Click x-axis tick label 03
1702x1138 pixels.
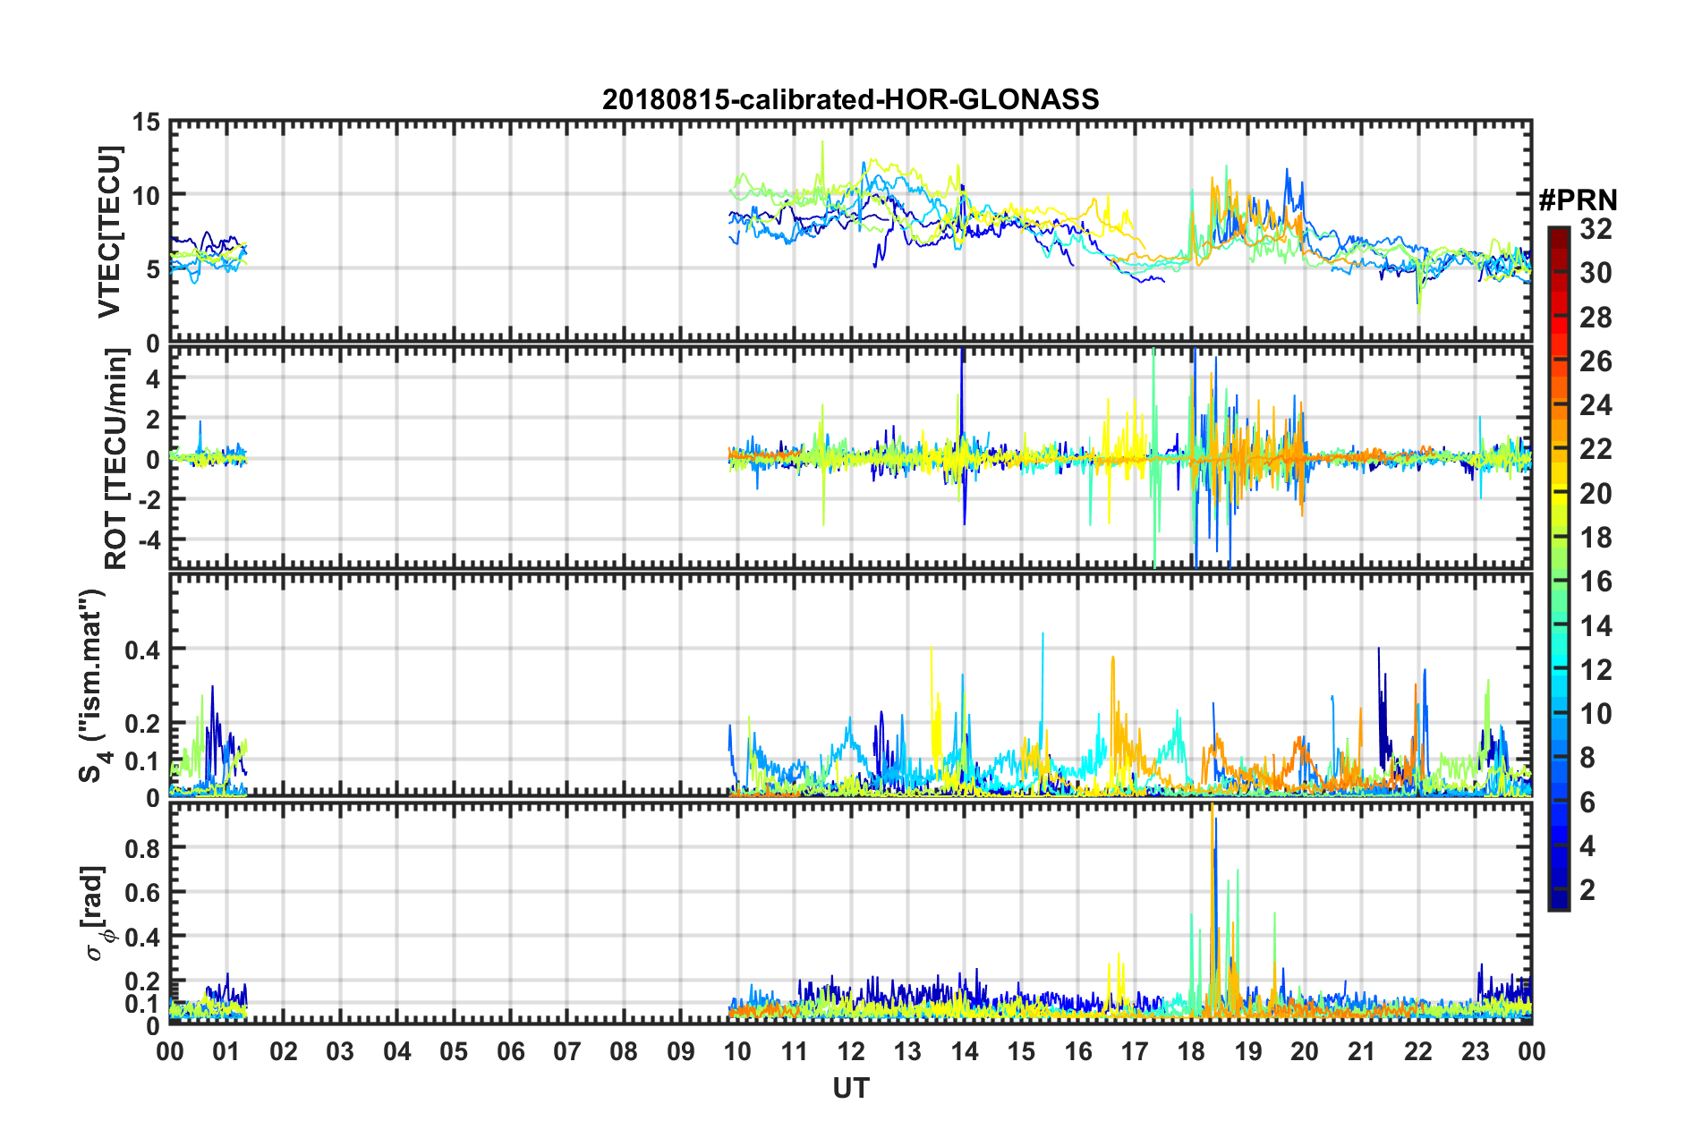(x=340, y=1051)
